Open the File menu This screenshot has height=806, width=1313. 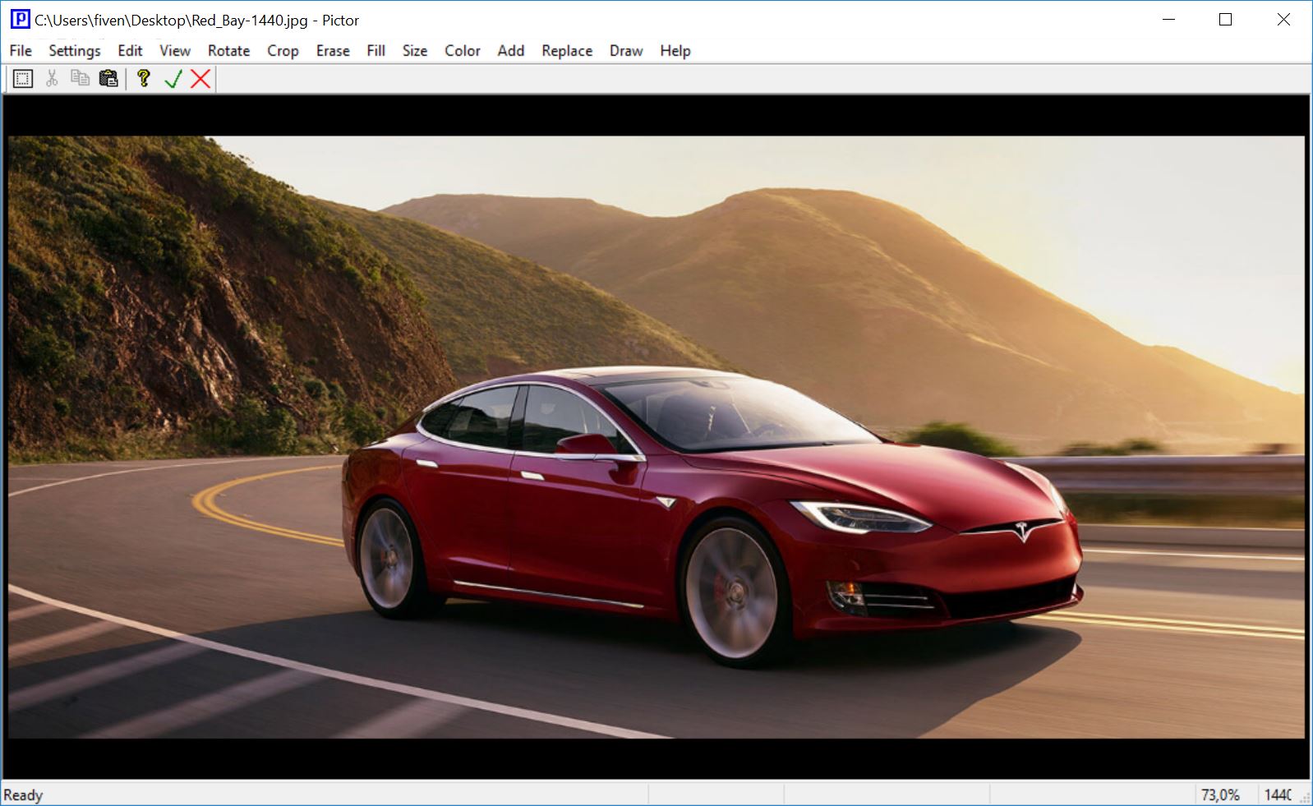point(21,51)
